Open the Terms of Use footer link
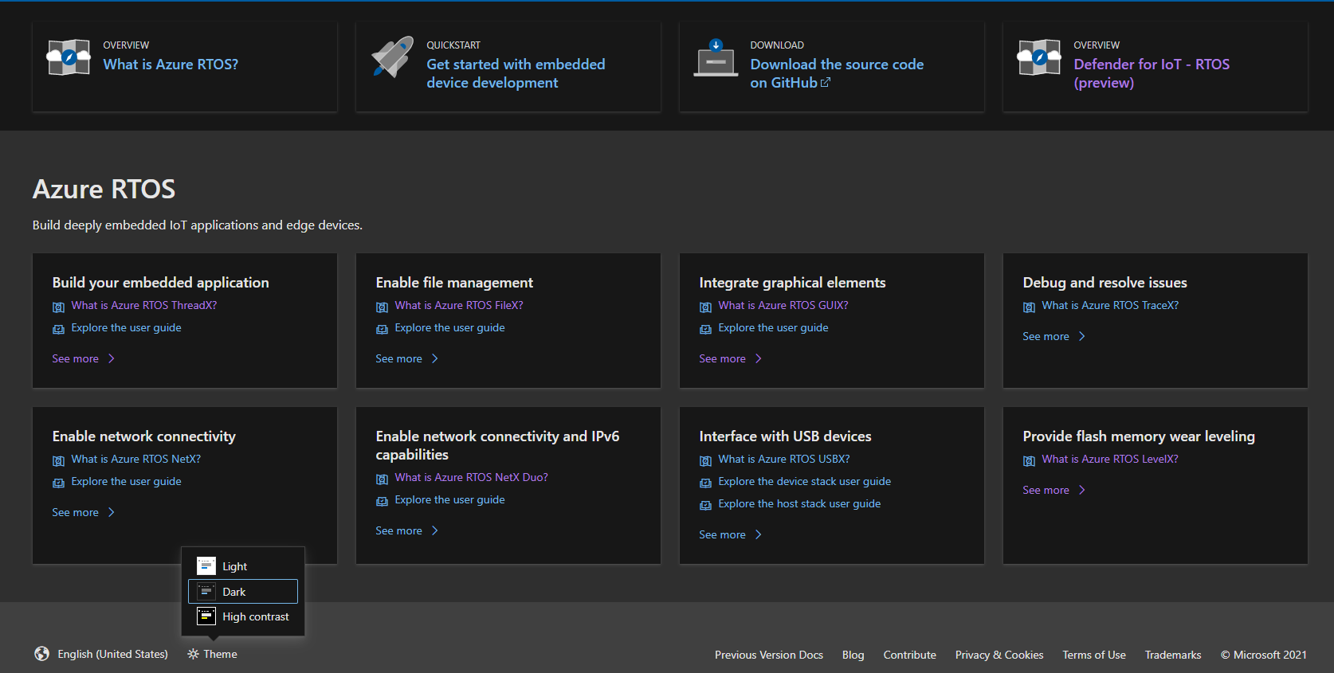 tap(1094, 655)
